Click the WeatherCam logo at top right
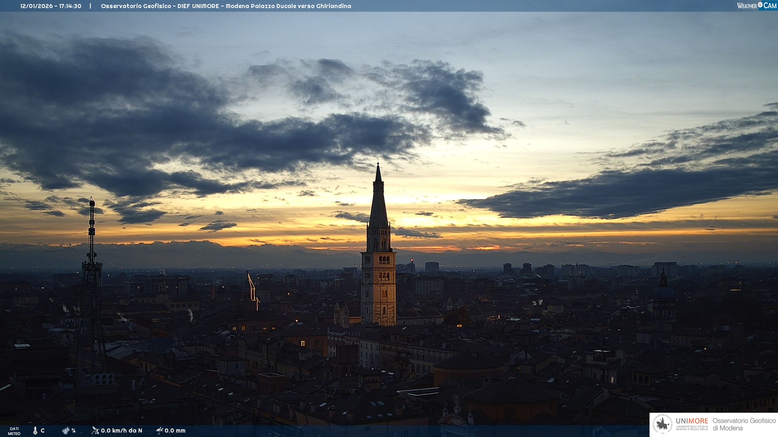 pos(757,6)
